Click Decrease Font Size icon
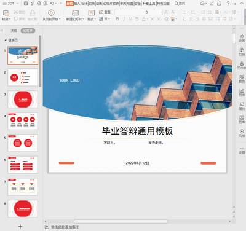 [x=173, y=12]
